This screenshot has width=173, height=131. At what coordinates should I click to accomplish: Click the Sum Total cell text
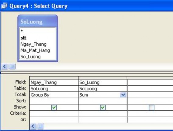pyautogui.click(x=84, y=95)
